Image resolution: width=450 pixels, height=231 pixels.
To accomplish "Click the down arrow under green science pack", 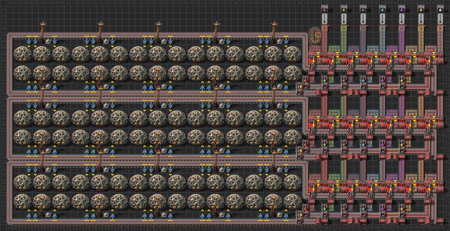I will pos(344,19).
